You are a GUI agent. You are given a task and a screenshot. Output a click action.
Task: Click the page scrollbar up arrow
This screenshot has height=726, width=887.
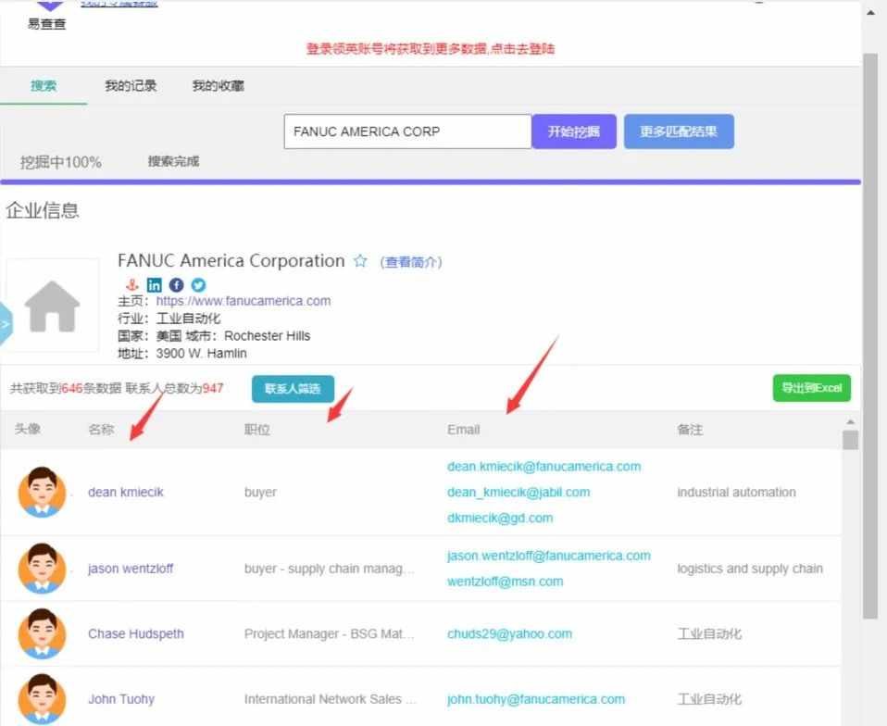coord(870,12)
